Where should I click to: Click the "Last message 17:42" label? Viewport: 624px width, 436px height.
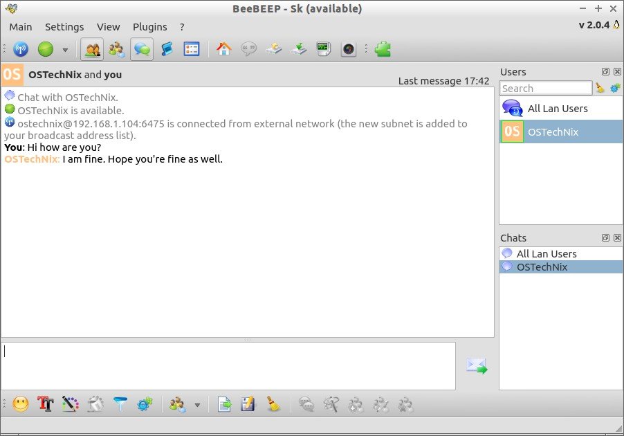pos(443,81)
